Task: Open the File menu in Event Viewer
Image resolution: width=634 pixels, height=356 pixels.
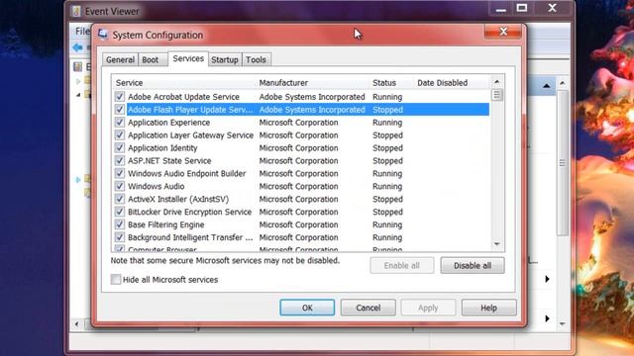Action: [x=82, y=31]
